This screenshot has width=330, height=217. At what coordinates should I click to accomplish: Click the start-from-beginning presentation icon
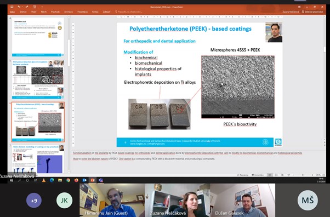tap(35, 7)
